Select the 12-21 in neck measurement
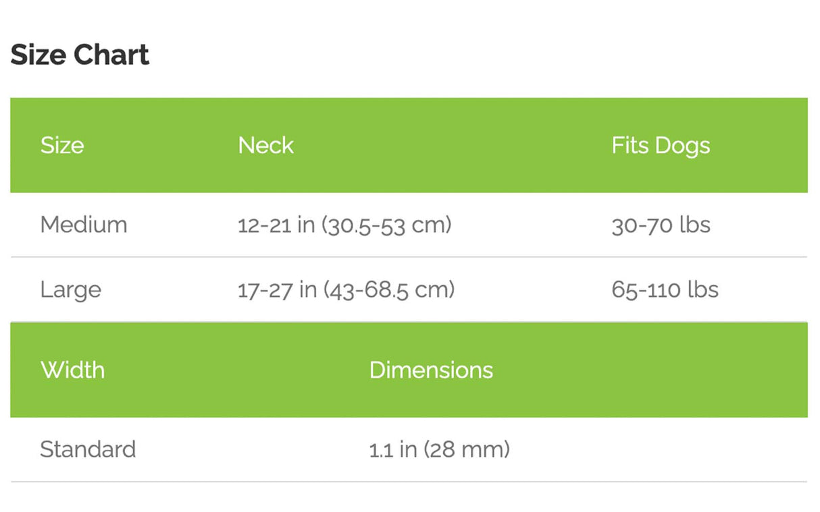 tap(344, 225)
